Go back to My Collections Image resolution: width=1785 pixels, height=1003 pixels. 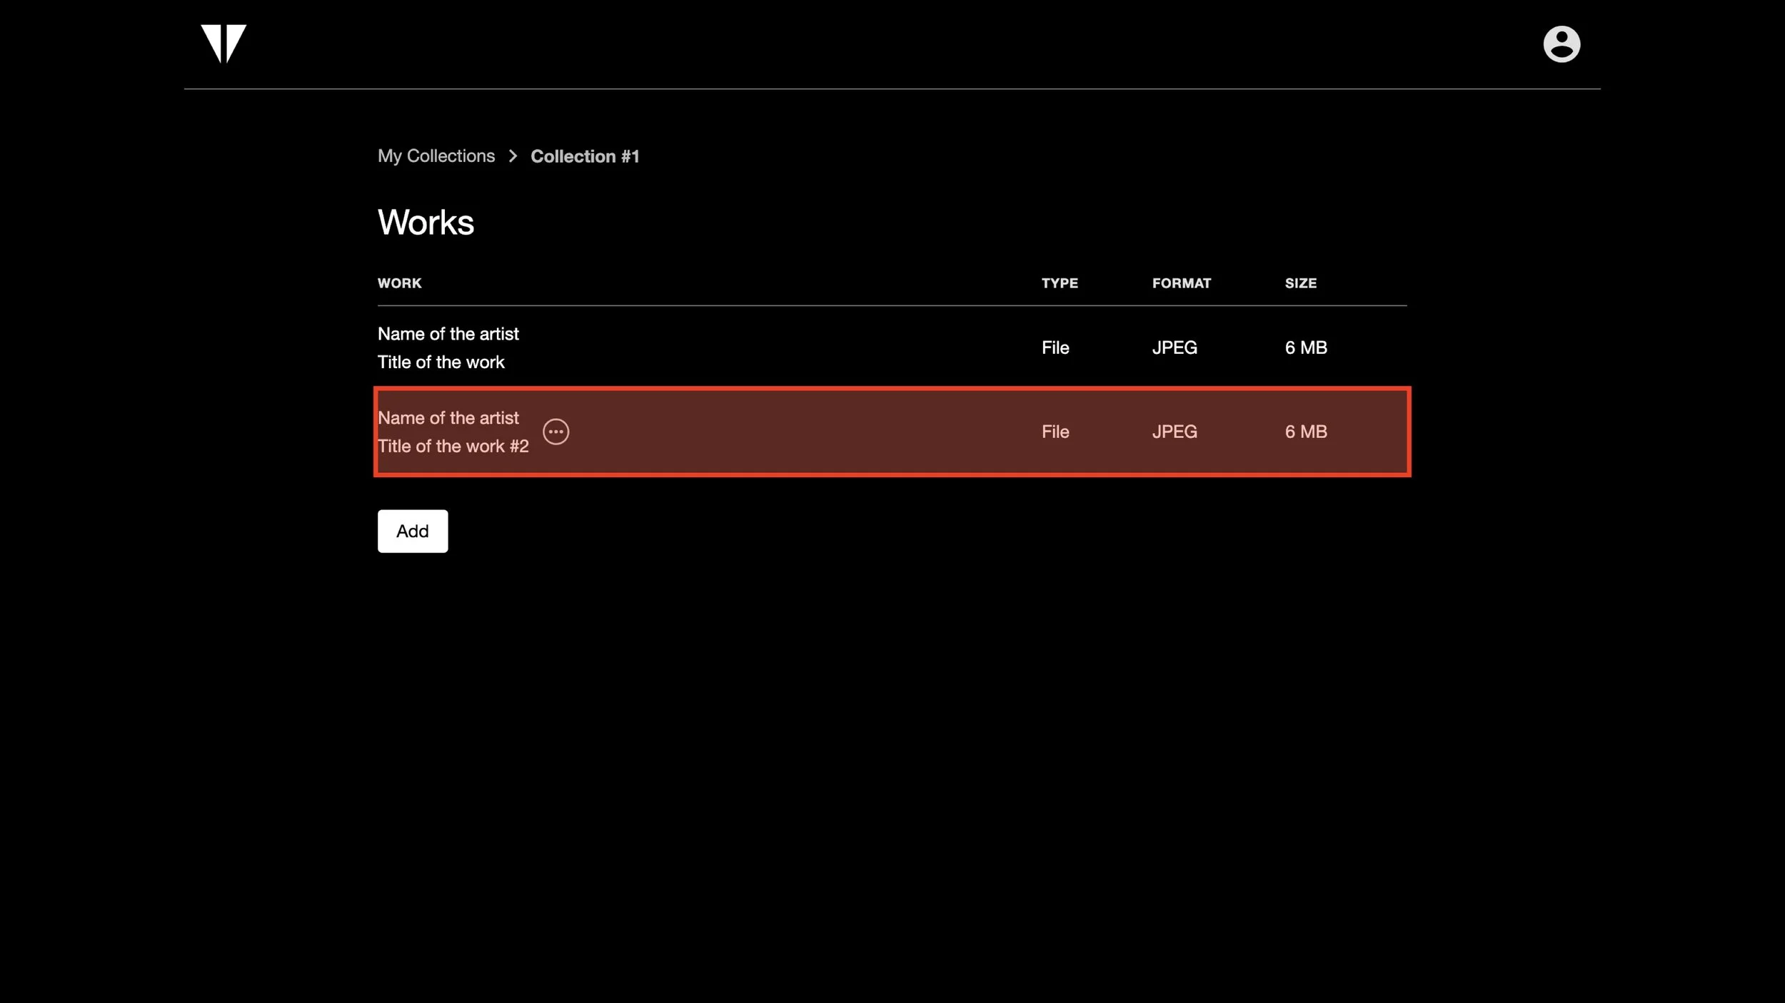436,156
